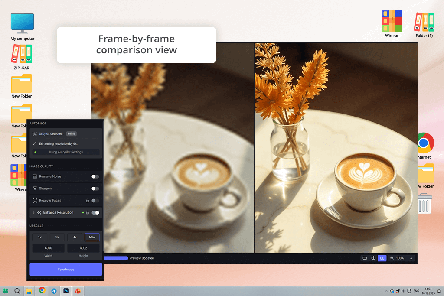Viewport: 444px width, 296px height.
Task: Click the 100% zoom value
Action: (400, 258)
